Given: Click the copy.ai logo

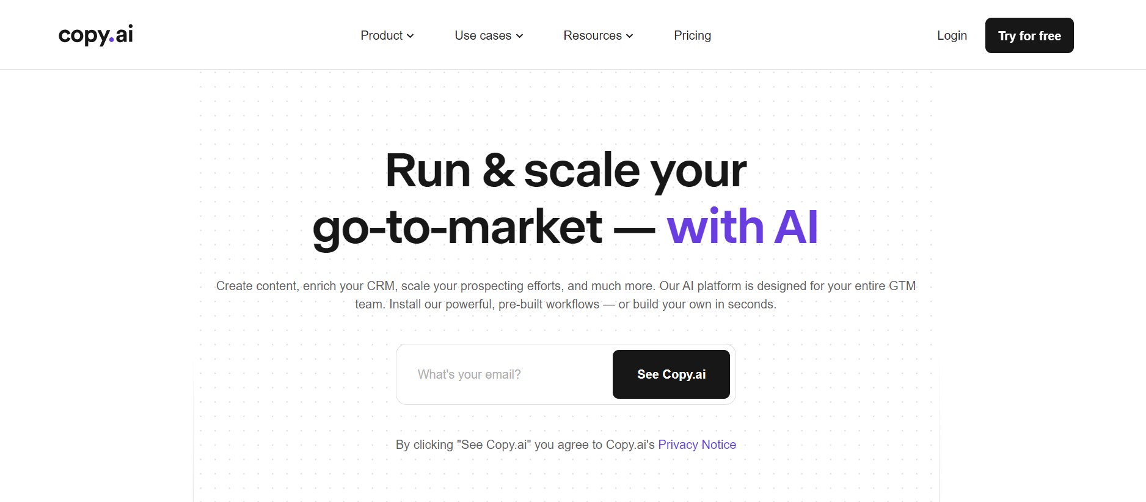Looking at the screenshot, I should point(95,35).
